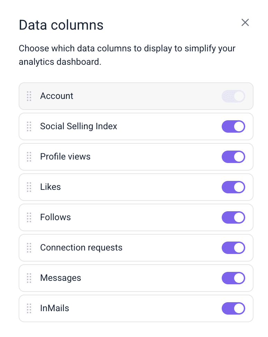Click the Data columns heading
Image resolution: width=268 pixels, height=337 pixels.
[61, 25]
